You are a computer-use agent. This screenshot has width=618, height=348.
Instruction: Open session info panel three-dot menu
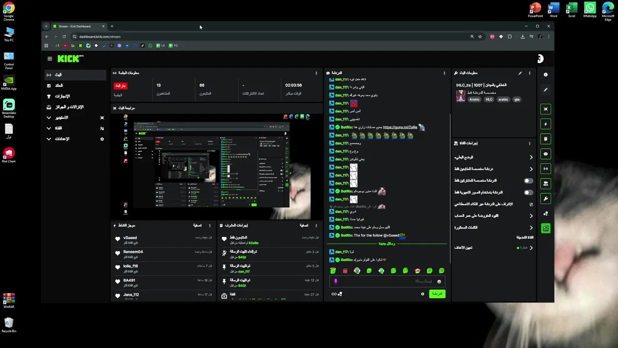pyautogui.click(x=316, y=73)
